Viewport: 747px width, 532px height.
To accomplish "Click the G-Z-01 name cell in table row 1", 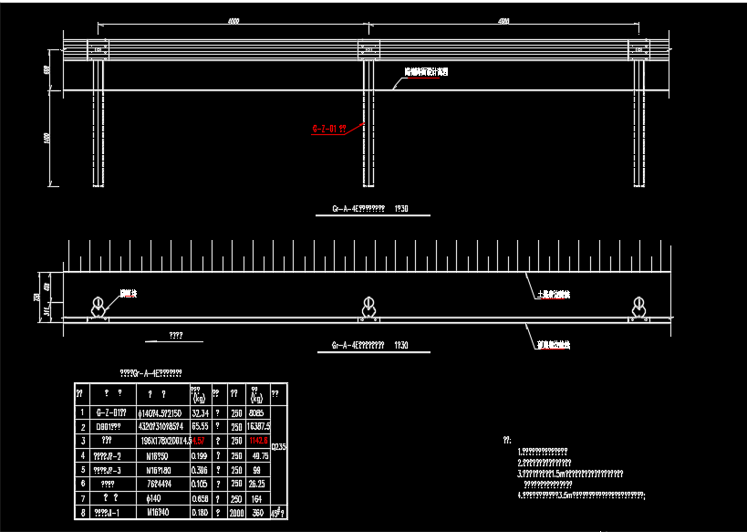I will click(x=111, y=412).
